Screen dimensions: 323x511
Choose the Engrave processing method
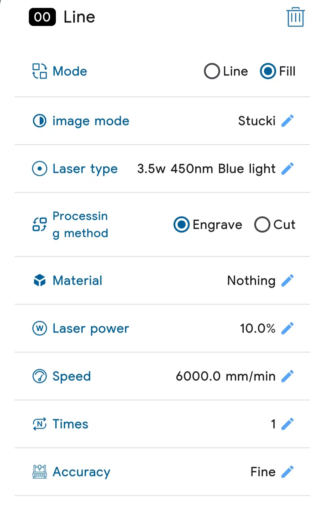point(181,225)
